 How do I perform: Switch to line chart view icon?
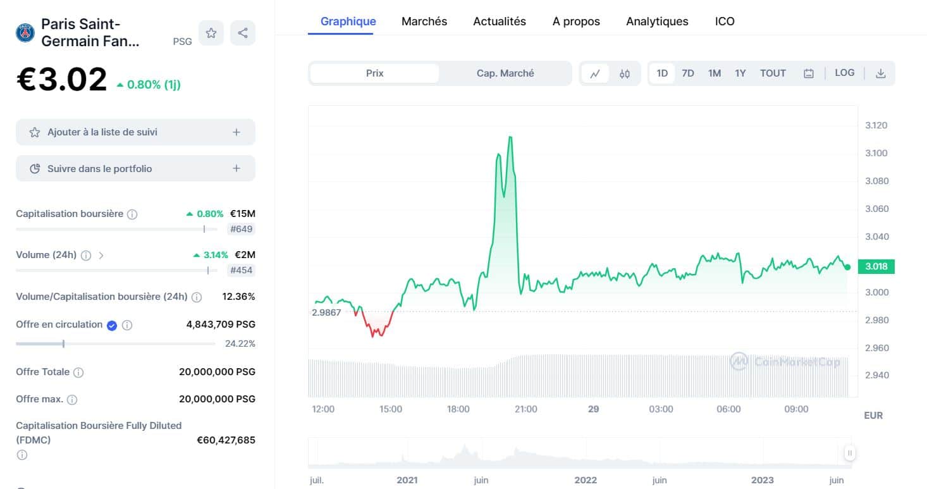coord(595,73)
